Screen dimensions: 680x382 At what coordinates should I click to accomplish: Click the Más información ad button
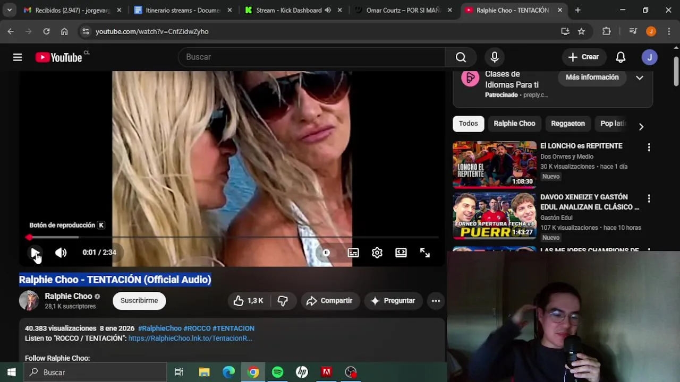592,77
